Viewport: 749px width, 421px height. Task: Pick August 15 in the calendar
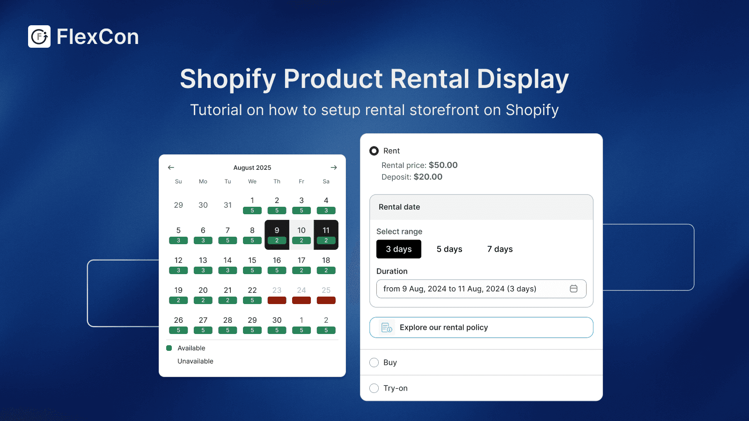252,265
